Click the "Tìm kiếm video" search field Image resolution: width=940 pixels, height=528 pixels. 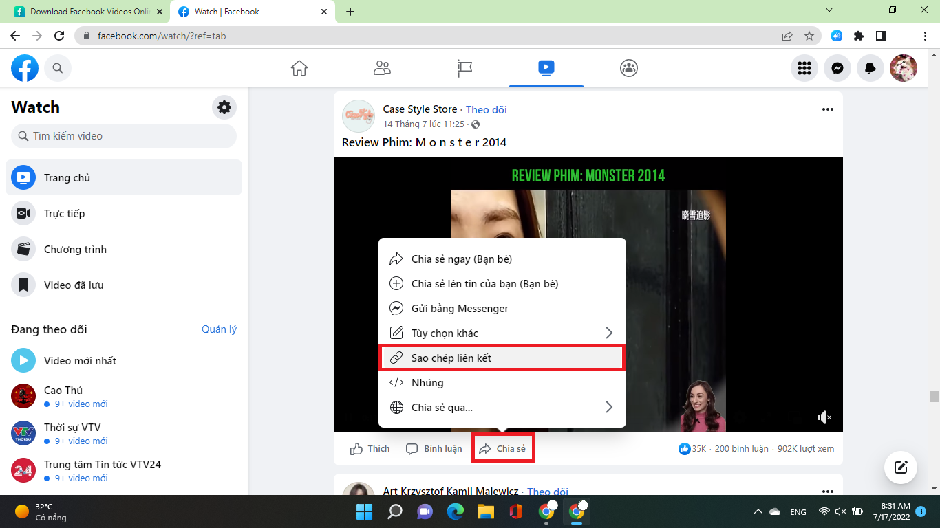tap(124, 136)
